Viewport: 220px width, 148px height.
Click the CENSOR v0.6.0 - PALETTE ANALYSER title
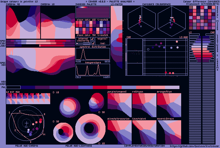click(x=110, y=1)
